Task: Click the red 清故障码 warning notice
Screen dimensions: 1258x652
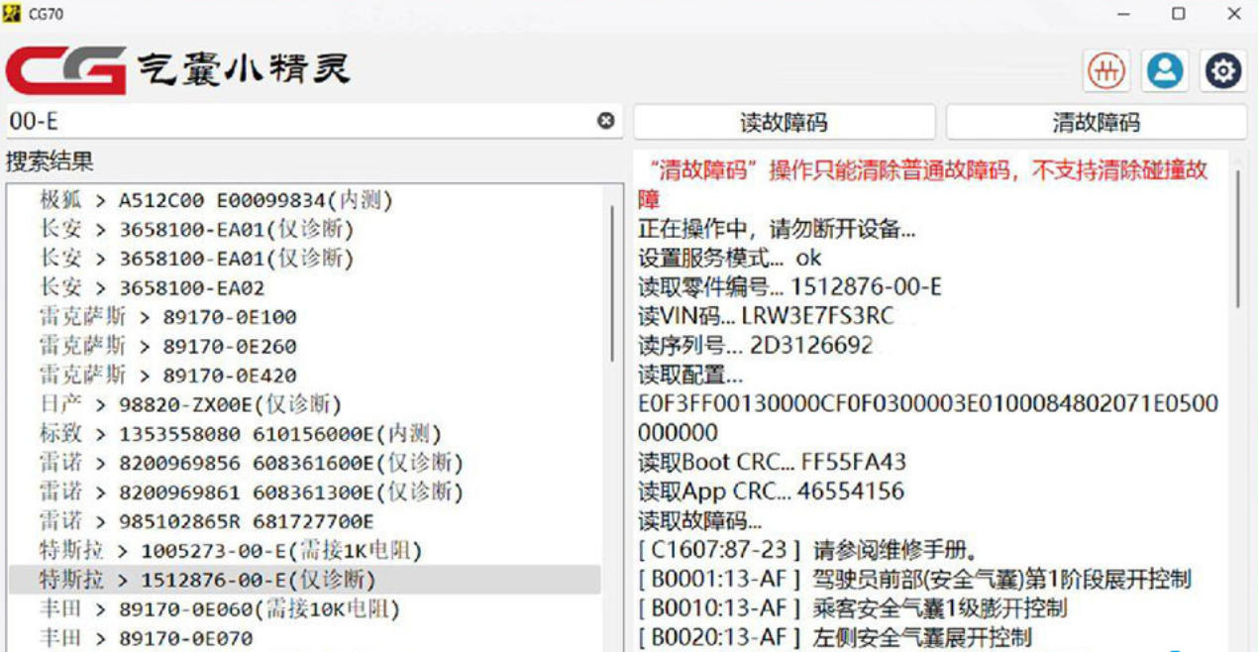Action: (x=923, y=184)
